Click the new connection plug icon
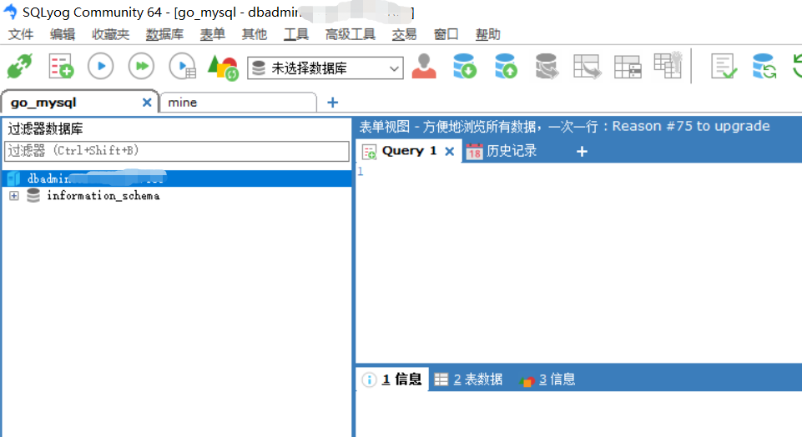 19,67
